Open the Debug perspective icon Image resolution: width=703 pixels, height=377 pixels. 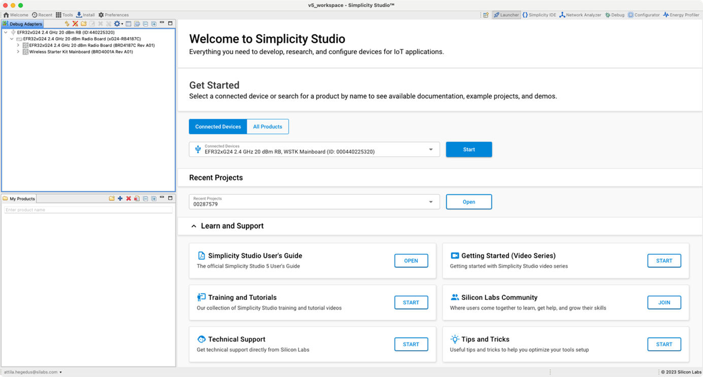(x=614, y=15)
